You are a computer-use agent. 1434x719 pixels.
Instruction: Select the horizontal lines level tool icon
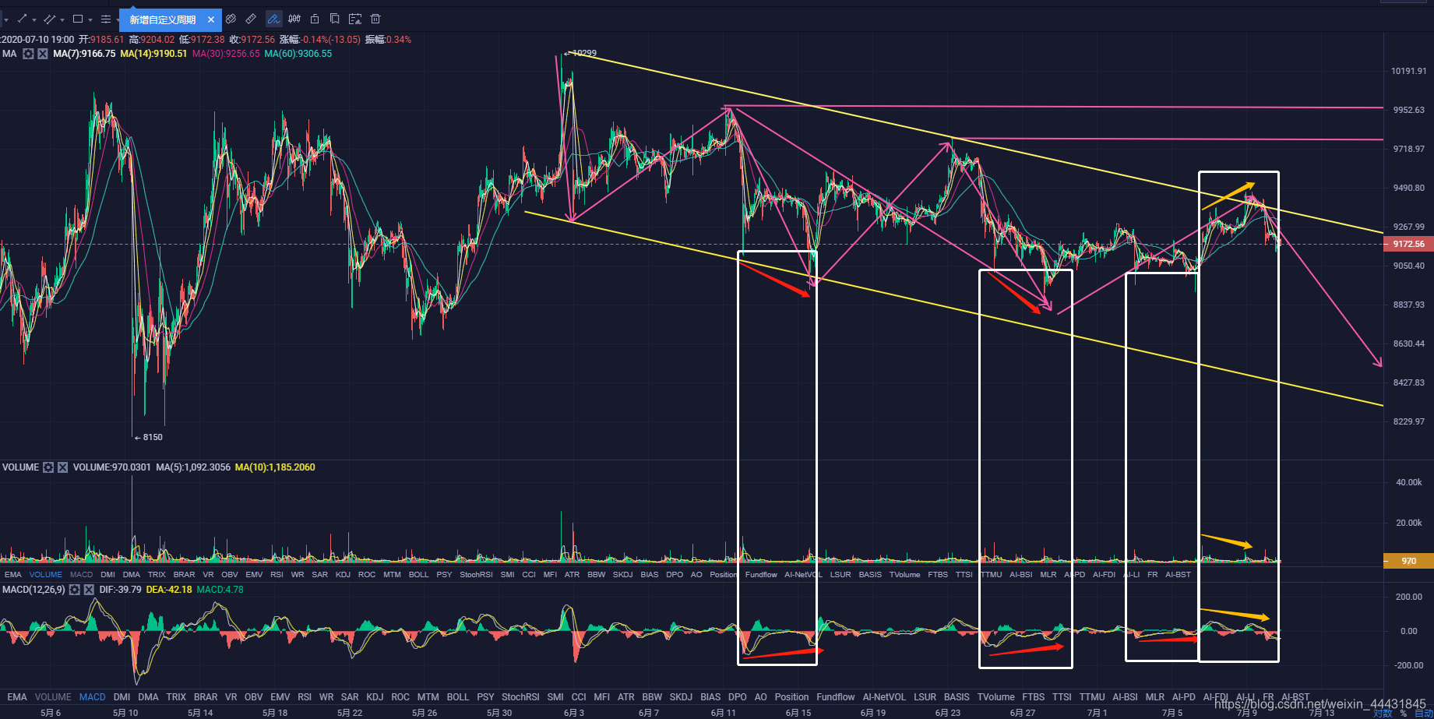[106, 19]
